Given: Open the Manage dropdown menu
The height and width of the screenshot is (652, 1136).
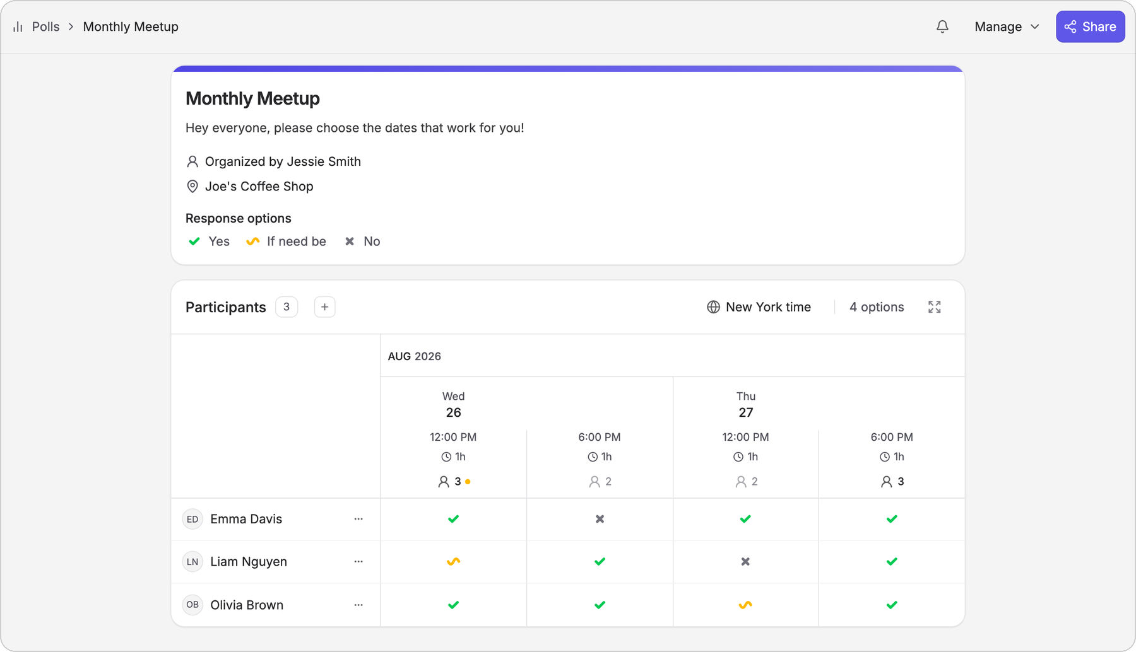Looking at the screenshot, I should pyautogui.click(x=1007, y=26).
